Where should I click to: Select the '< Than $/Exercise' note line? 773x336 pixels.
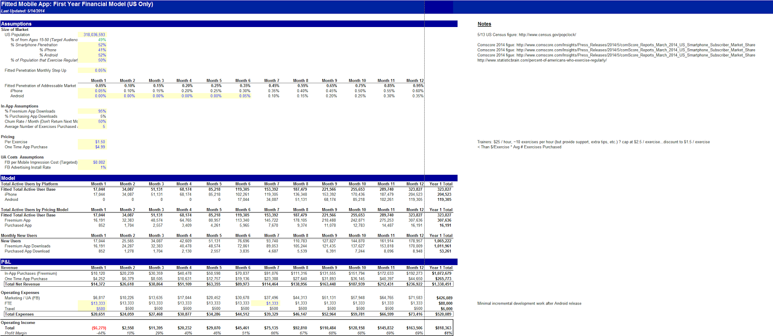(519, 147)
